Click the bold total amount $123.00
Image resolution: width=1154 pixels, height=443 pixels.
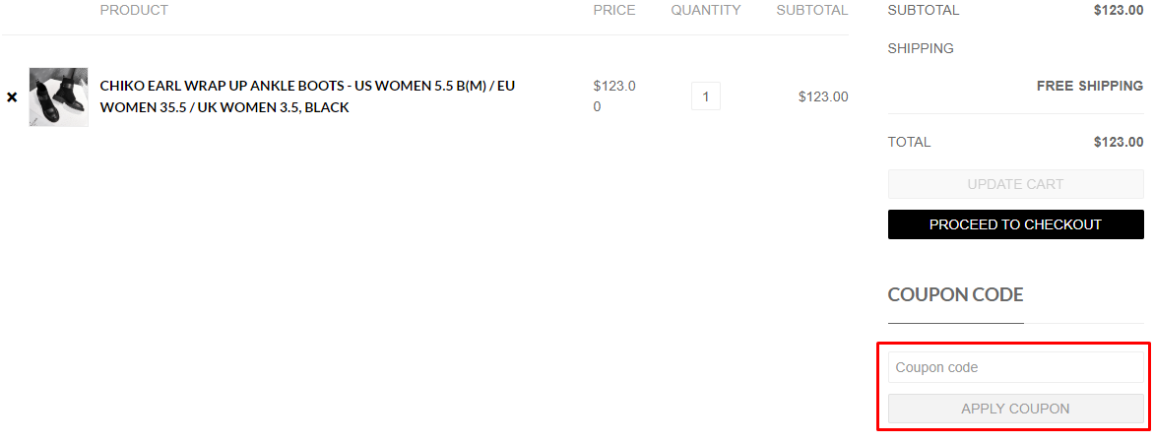1118,142
